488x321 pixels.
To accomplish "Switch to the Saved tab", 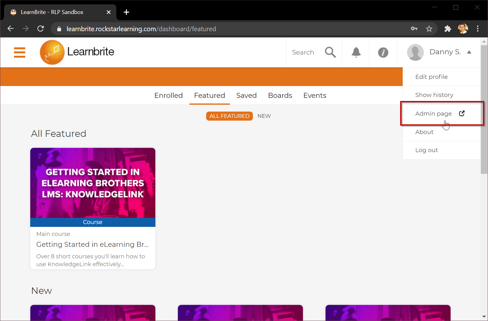I will [x=246, y=95].
